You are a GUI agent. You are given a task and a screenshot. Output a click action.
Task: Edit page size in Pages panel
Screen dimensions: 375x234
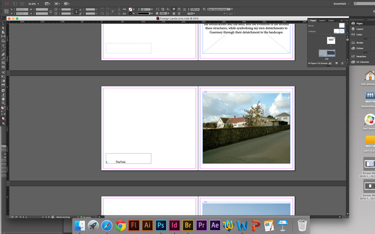click(331, 63)
